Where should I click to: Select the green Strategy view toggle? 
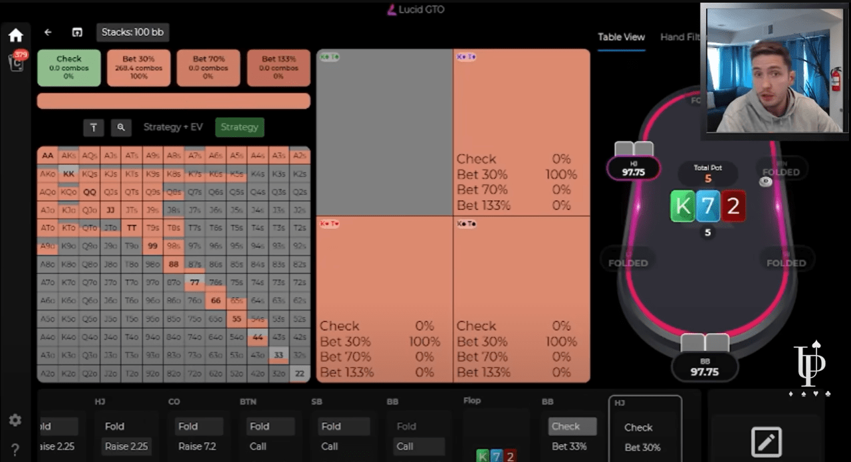coord(239,127)
